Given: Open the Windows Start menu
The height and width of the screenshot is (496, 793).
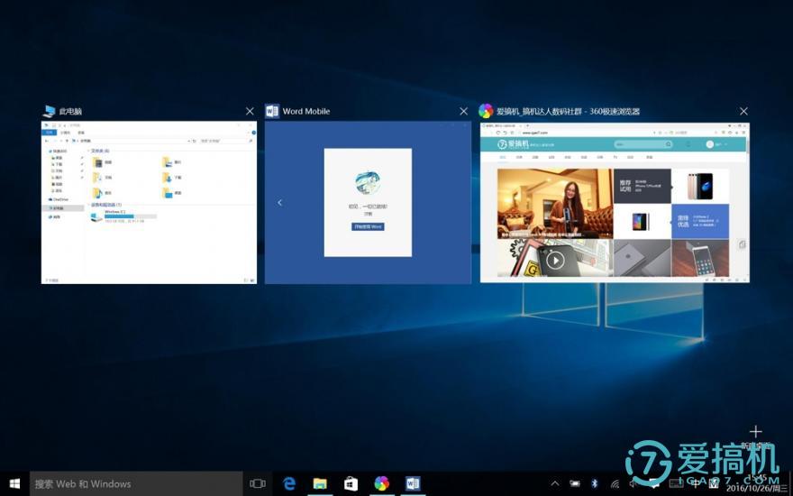Looking at the screenshot, I should [x=14, y=484].
